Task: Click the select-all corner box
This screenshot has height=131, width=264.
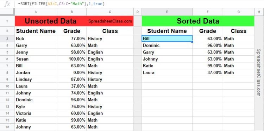Action: tap(7, 12)
